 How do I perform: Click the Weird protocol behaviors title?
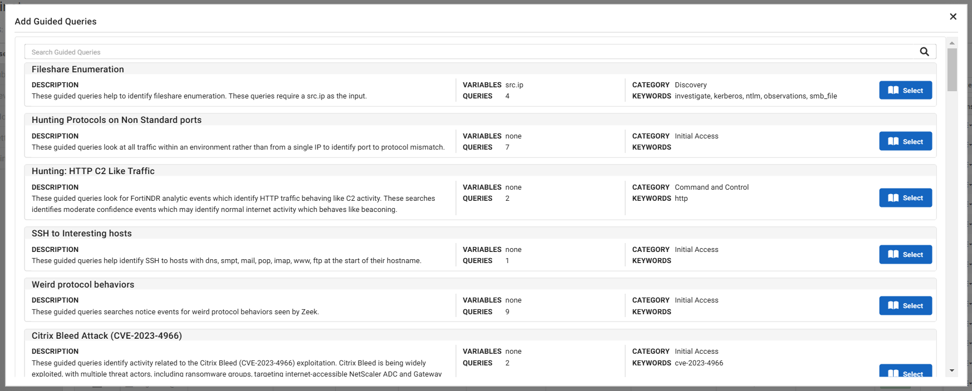tap(83, 285)
